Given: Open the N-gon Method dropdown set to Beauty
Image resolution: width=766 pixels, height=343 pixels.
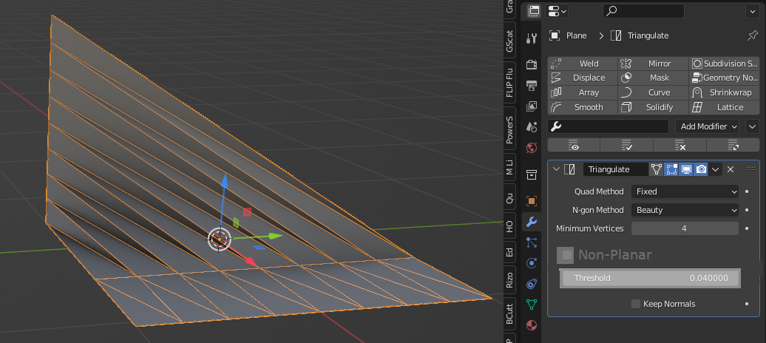Looking at the screenshot, I should [x=685, y=210].
